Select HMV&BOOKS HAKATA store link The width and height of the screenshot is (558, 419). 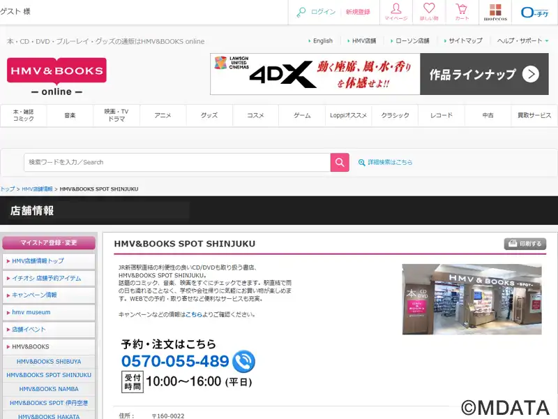tap(49, 416)
